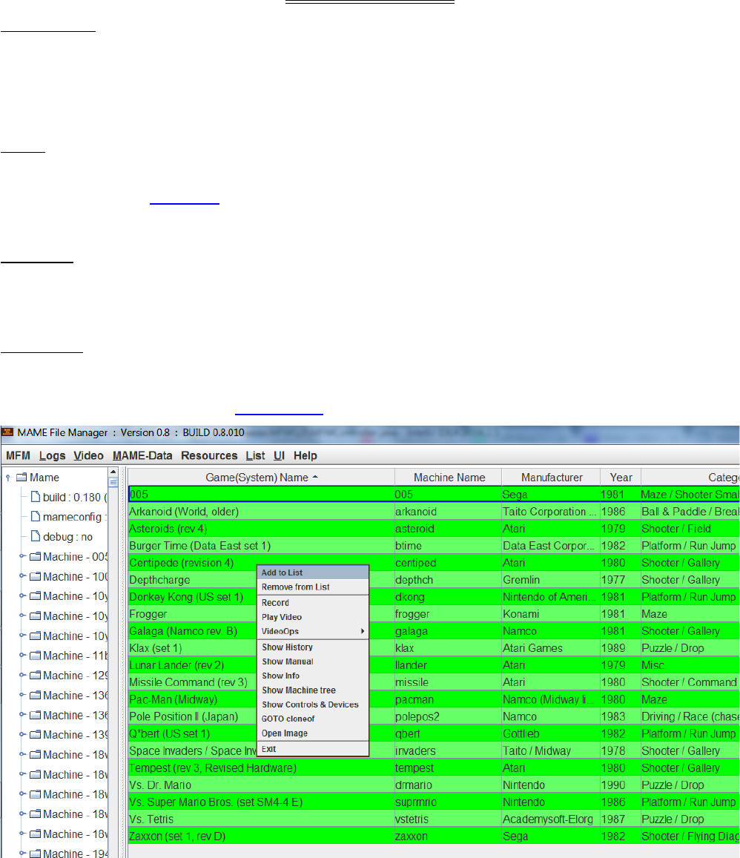Screen dimensions: 740x858
Task: Click the MAME File Manager title bar icon
Action: [x=7, y=432]
